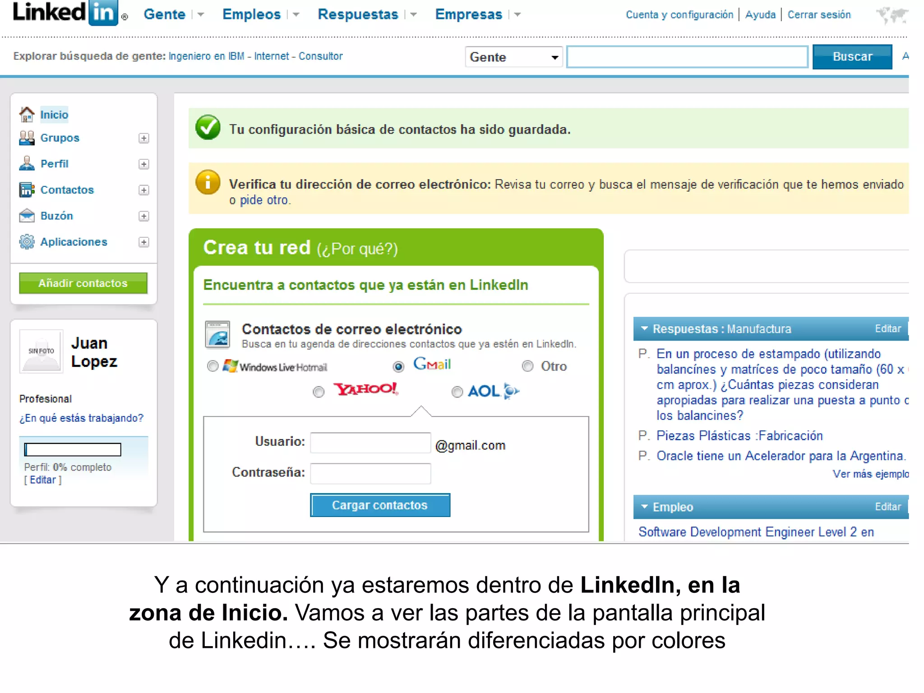Image resolution: width=924 pixels, height=693 pixels.
Task: Click the Usuario input field
Action: coord(370,443)
